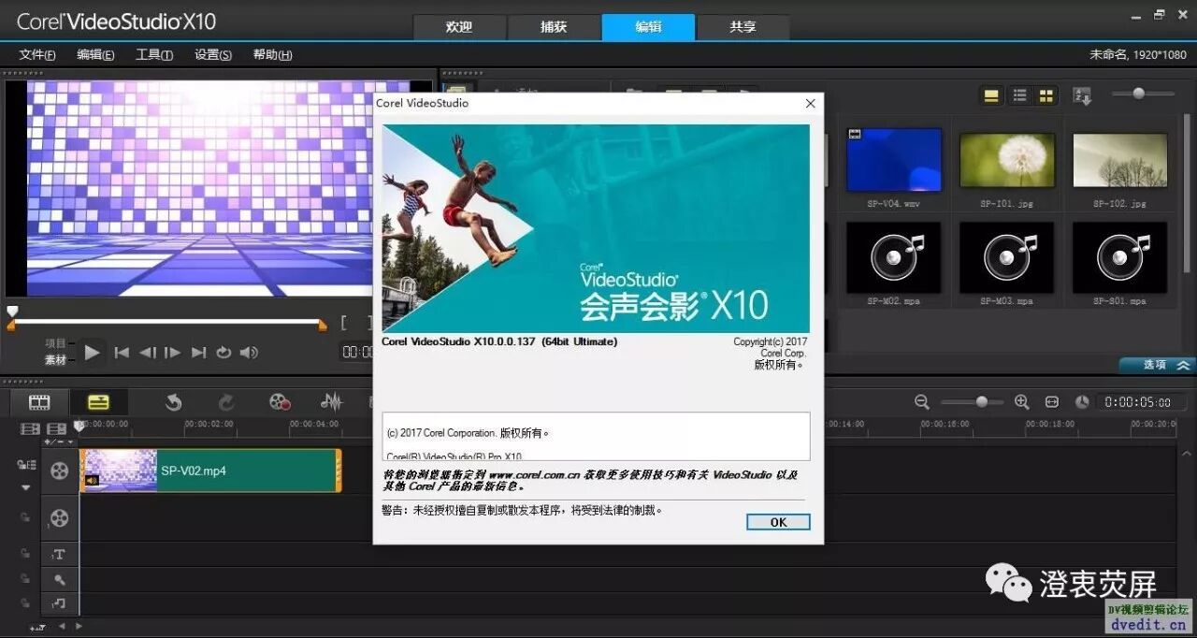
Task: Expand the ripple editing dropdown arrow
Action: pos(25,487)
